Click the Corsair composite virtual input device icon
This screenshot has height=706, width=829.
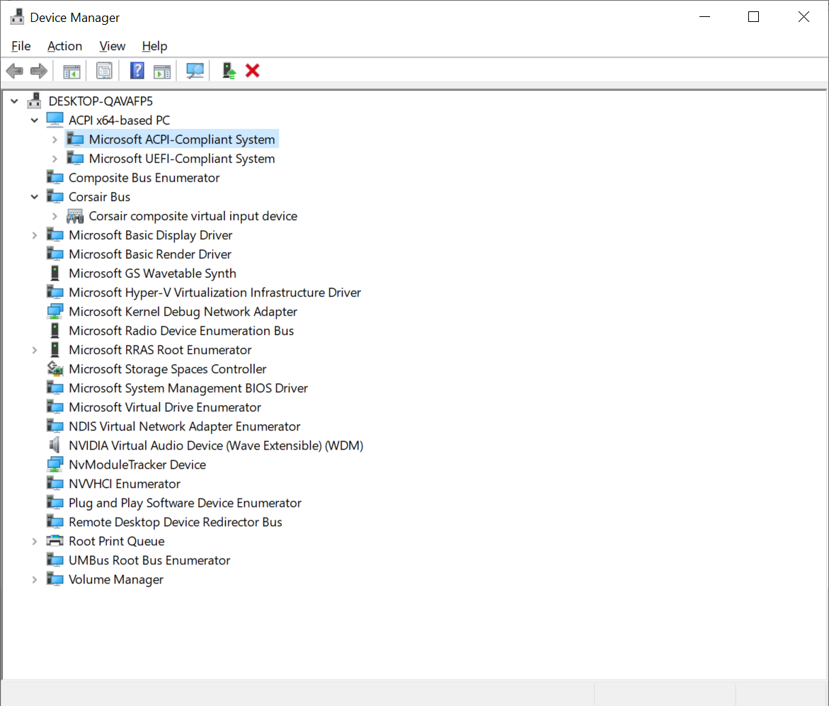pos(75,216)
